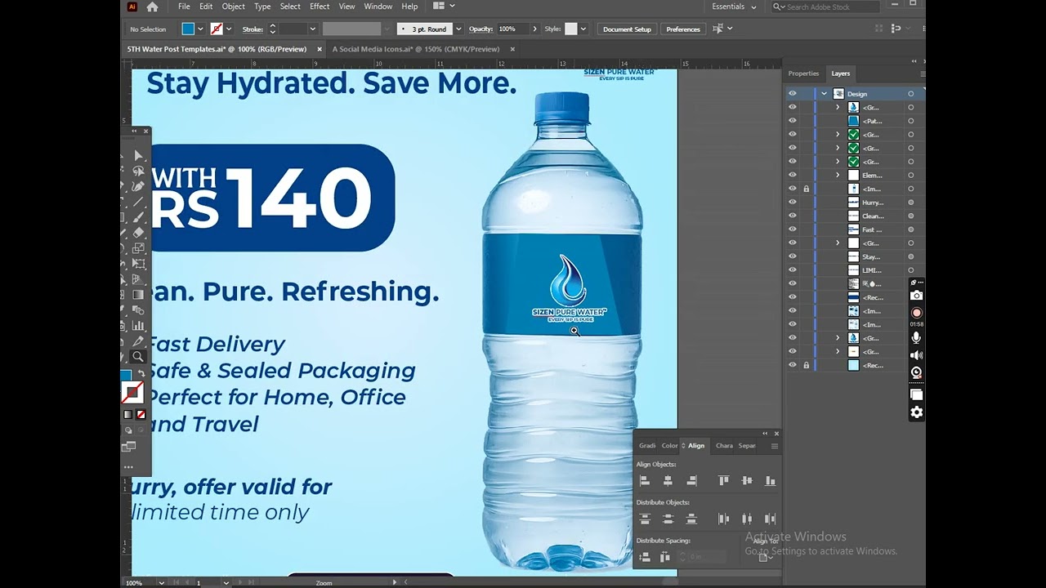Viewport: 1046px width, 588px height.
Task: Click vertical align center icon
Action: click(747, 481)
